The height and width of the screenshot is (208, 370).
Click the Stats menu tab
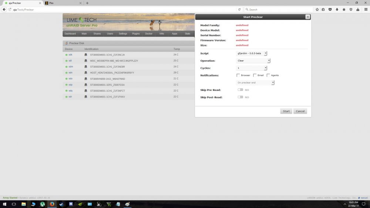click(187, 34)
